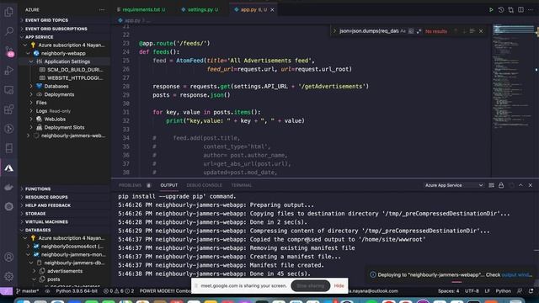Toggle output scroll lock icon
539x303 pixels.
tap(501, 185)
